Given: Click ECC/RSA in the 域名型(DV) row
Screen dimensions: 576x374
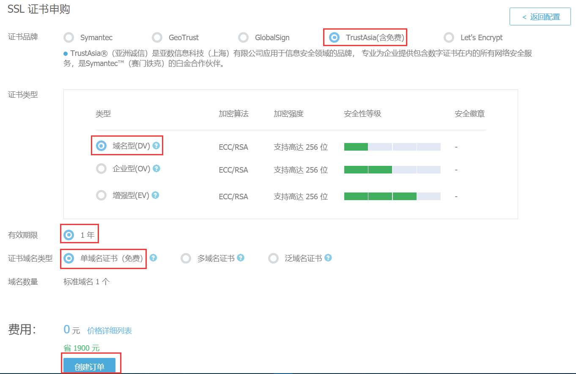Looking at the screenshot, I should (x=233, y=147).
